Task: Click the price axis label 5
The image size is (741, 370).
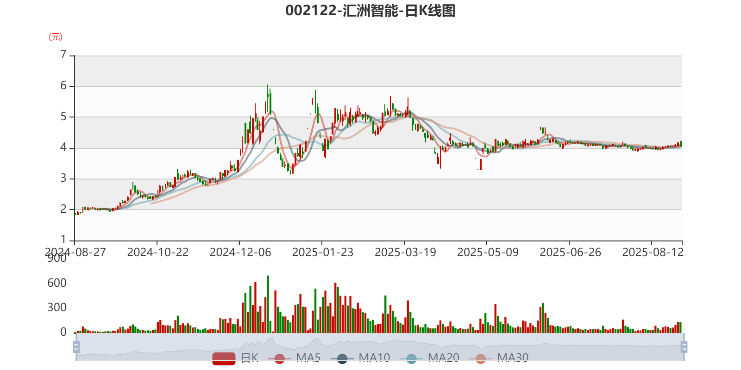Action: click(63, 117)
